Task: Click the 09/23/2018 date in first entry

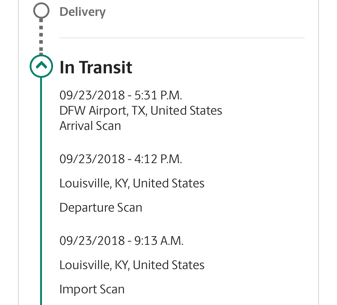Action: (x=92, y=95)
